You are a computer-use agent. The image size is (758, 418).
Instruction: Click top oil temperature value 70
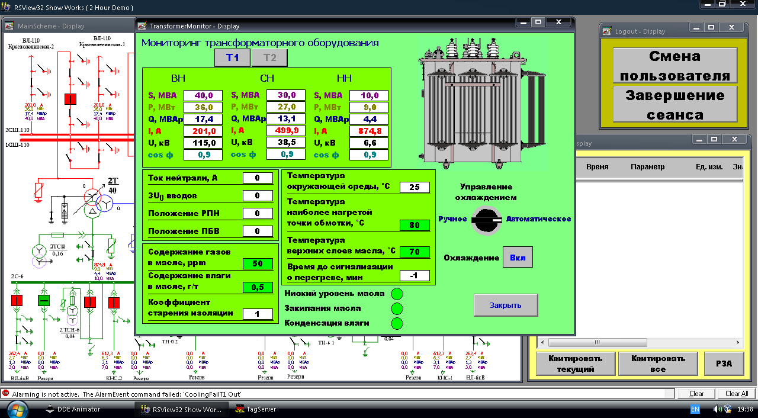point(415,252)
